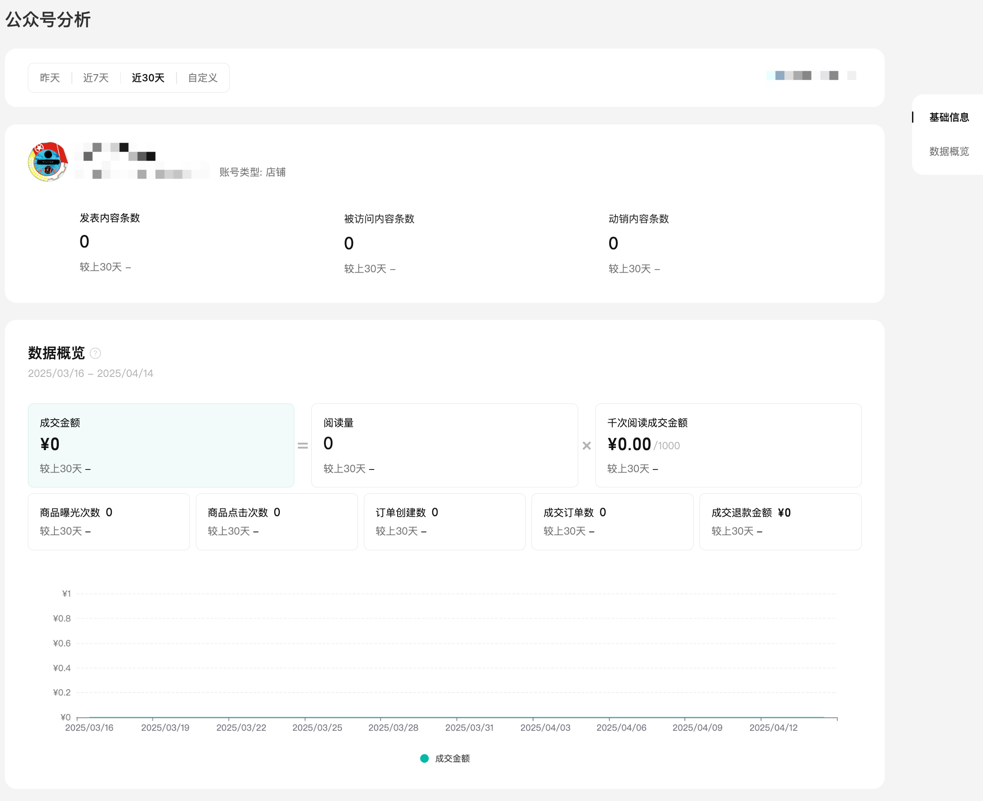The image size is (983, 801).
Task: Jump to 基础信息 section in sidebar
Action: (949, 118)
